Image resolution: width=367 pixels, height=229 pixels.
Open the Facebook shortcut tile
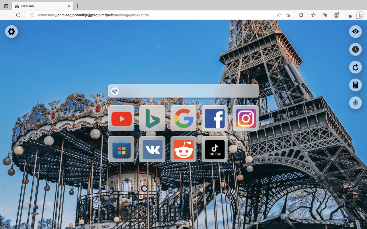click(x=214, y=118)
